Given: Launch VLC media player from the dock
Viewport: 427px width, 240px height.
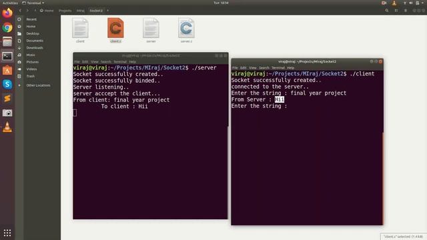Looking at the screenshot, I should click(x=7, y=127).
